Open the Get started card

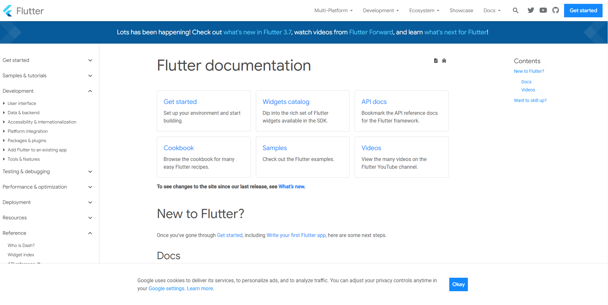pyautogui.click(x=204, y=111)
